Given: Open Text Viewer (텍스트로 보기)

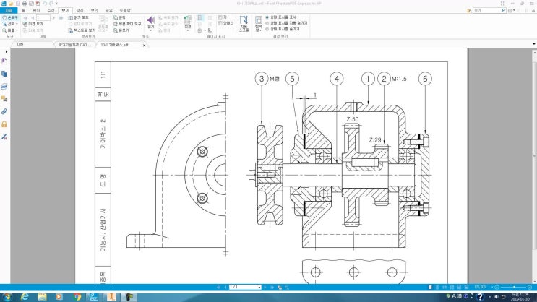Looking at the screenshot, I should [82, 30].
